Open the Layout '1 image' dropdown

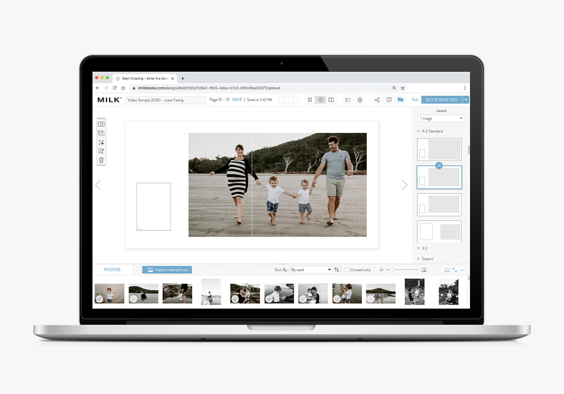[x=441, y=118]
